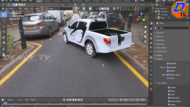Pin the Plane properties context

[x=187, y=23]
